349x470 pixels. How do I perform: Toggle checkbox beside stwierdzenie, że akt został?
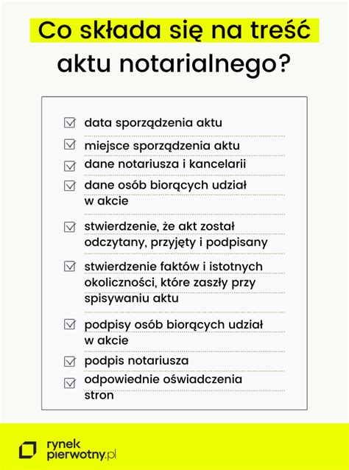pos(69,227)
